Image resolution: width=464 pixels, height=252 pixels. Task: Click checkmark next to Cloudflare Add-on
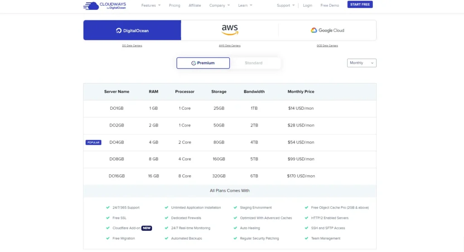tap(108, 228)
